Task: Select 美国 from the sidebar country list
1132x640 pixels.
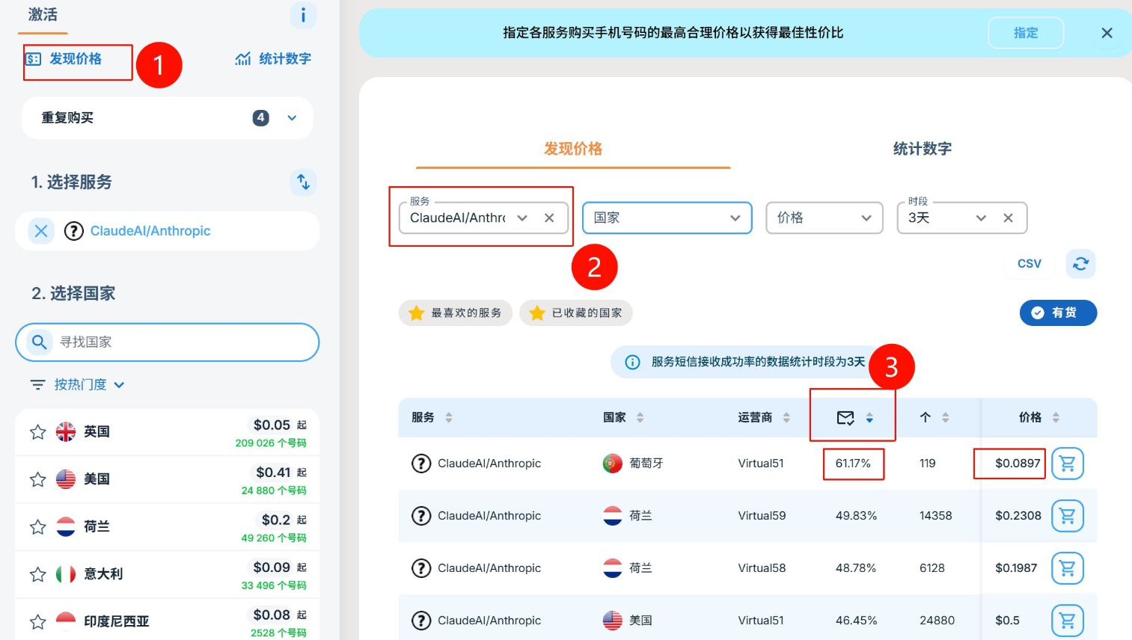Action: (168, 479)
